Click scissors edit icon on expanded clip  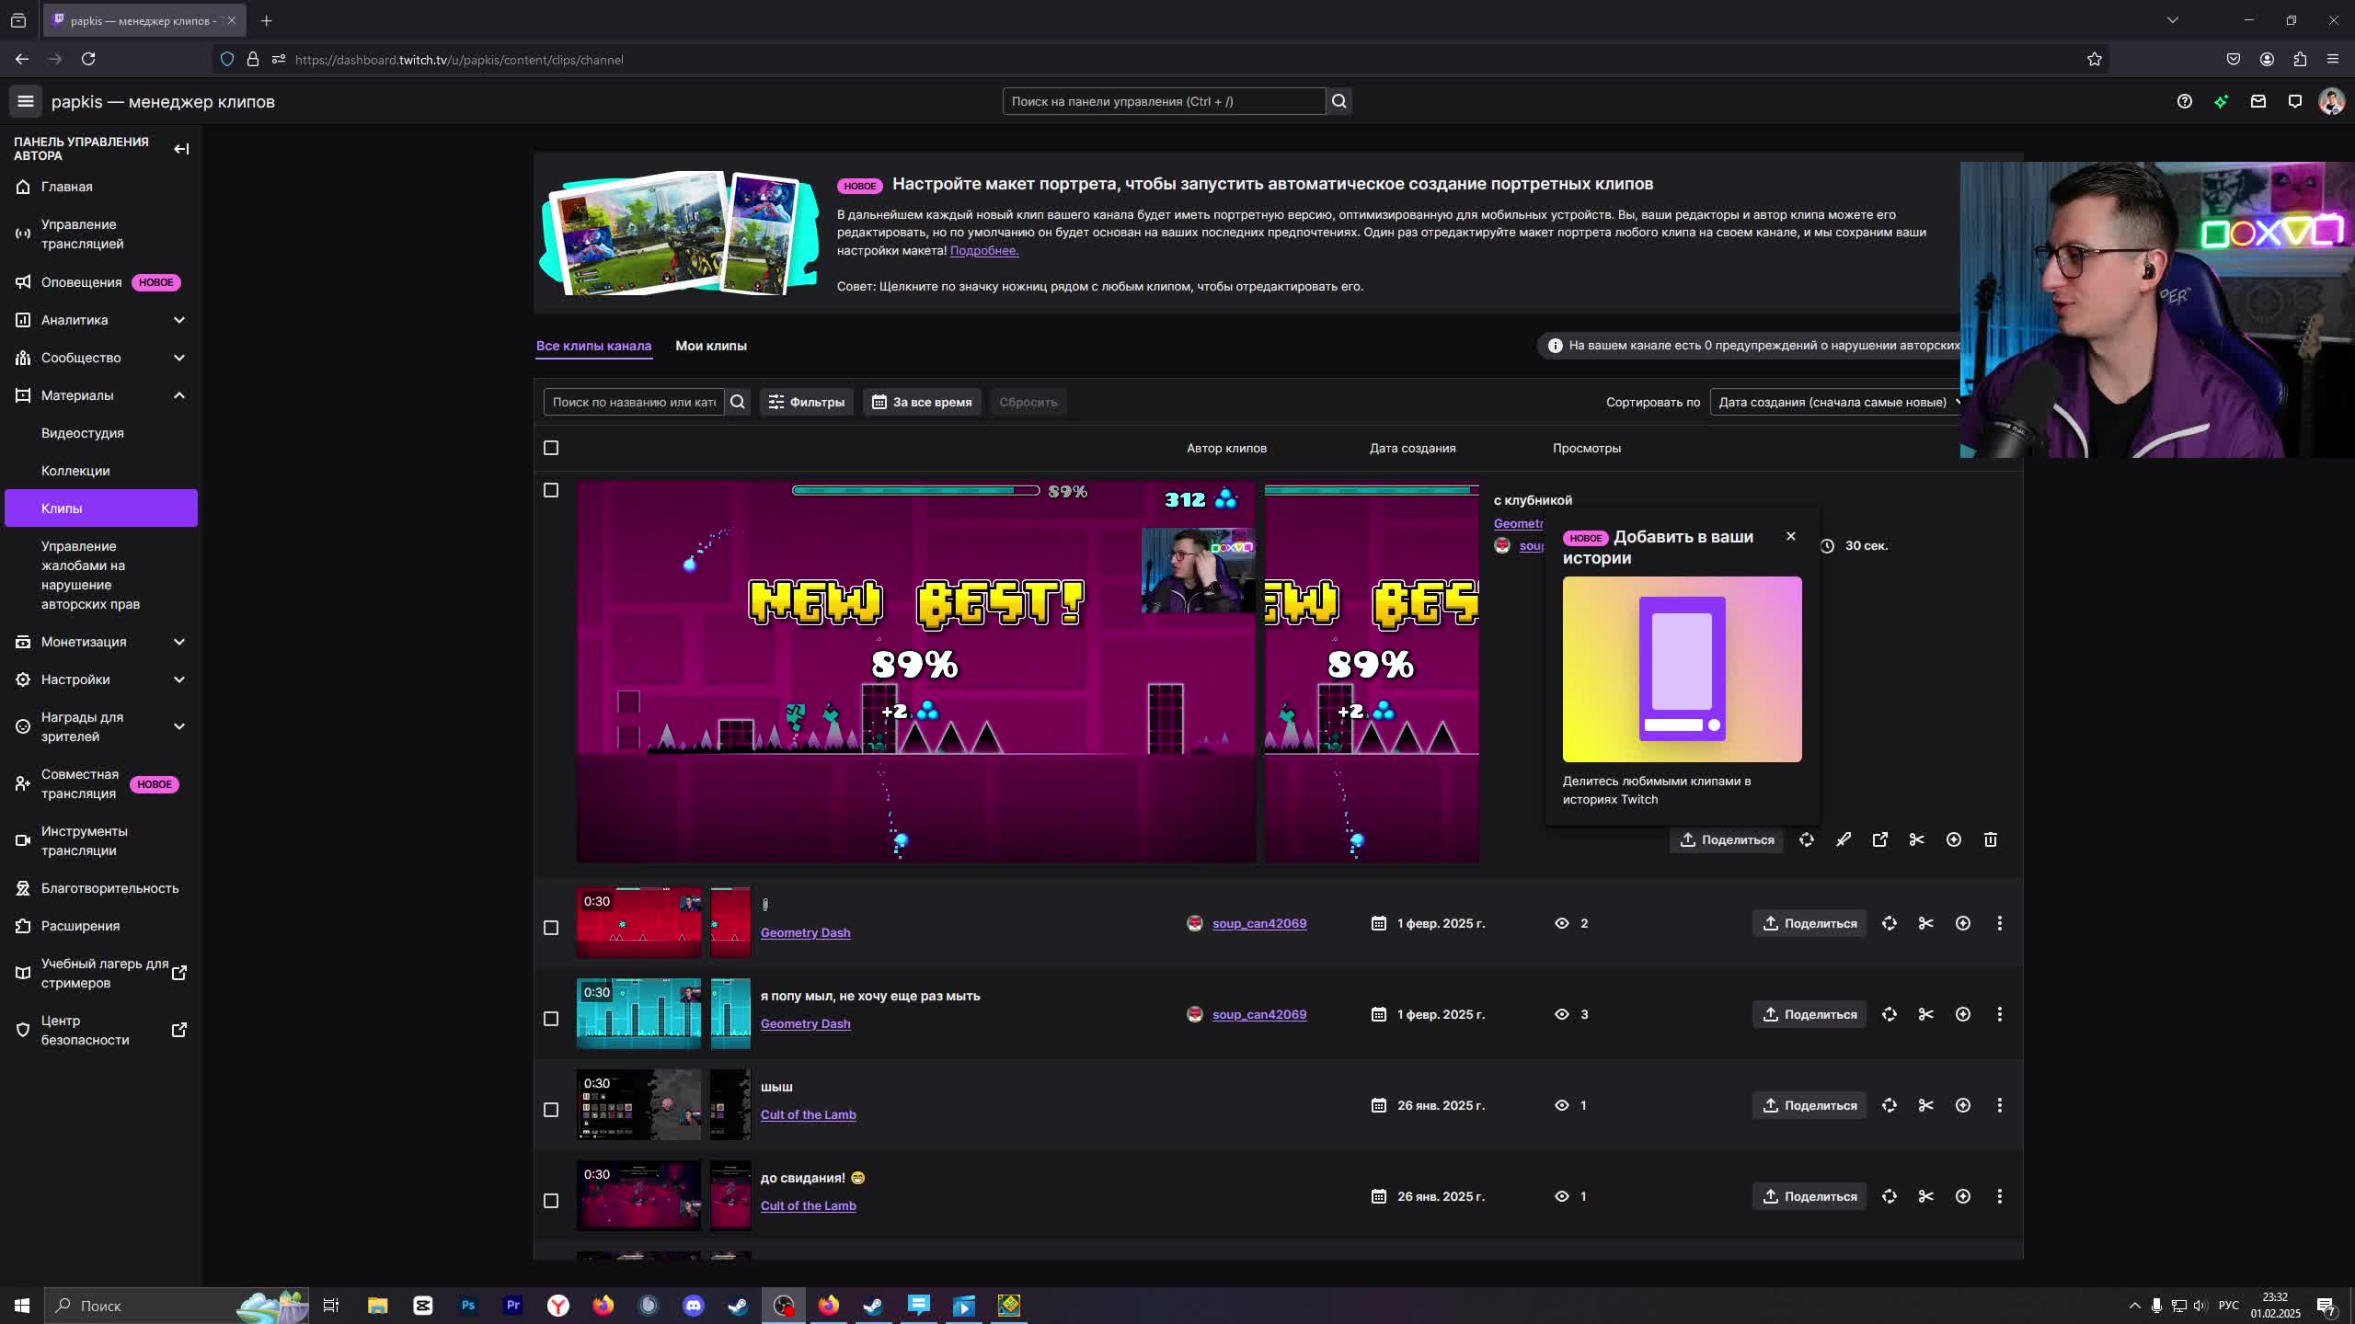pyautogui.click(x=1917, y=839)
